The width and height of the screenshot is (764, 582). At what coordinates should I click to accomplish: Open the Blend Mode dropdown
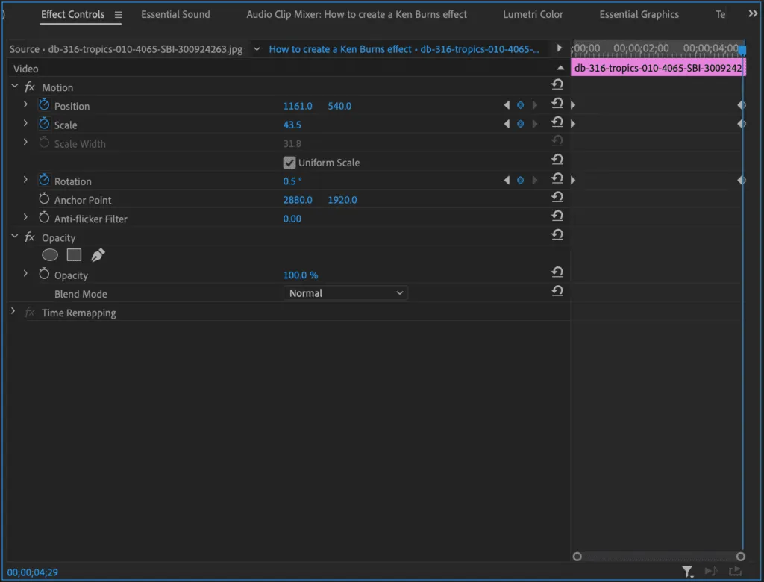pyautogui.click(x=345, y=293)
